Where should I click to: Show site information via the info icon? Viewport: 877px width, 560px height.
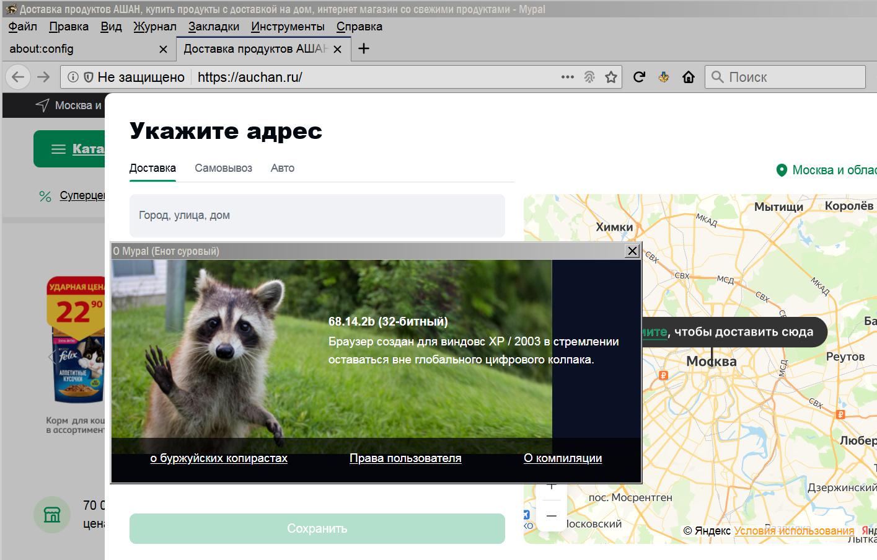pos(73,77)
